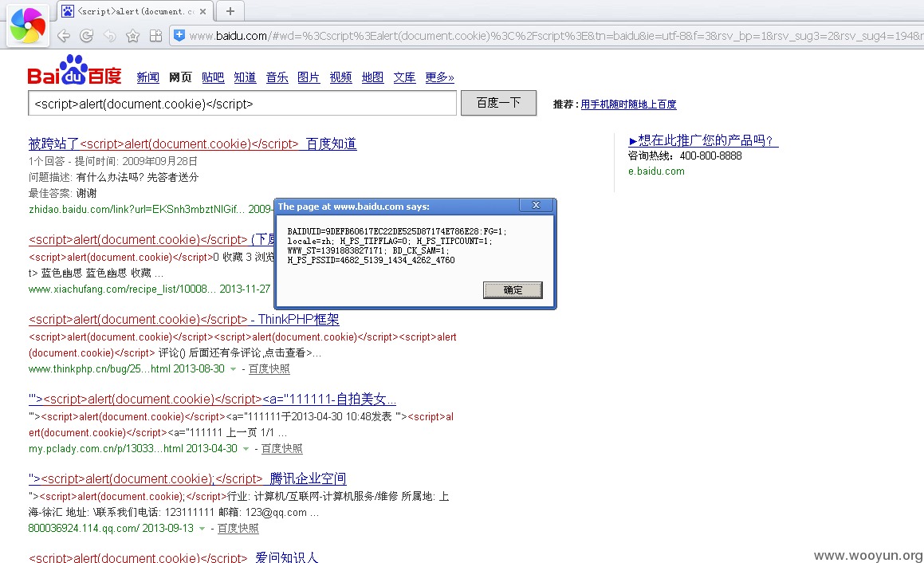Click the Baidu logo
924x563 pixels.
pos(74,71)
